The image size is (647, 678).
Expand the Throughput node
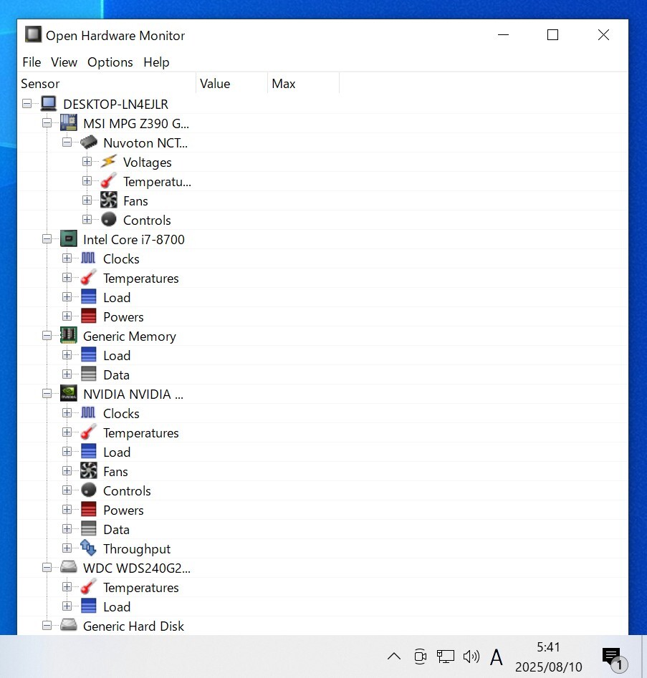(67, 548)
